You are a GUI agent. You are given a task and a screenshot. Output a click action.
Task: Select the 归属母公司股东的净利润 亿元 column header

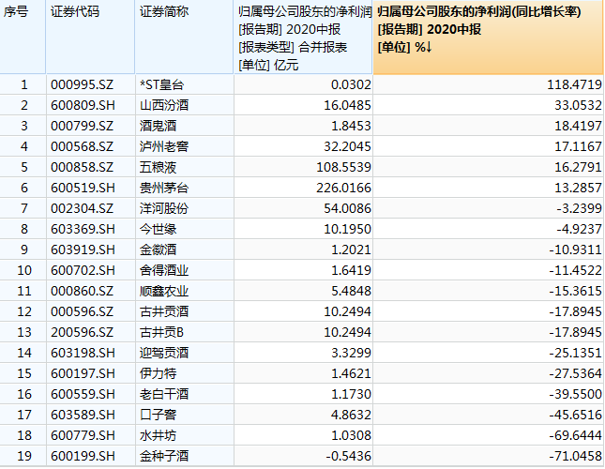click(303, 37)
